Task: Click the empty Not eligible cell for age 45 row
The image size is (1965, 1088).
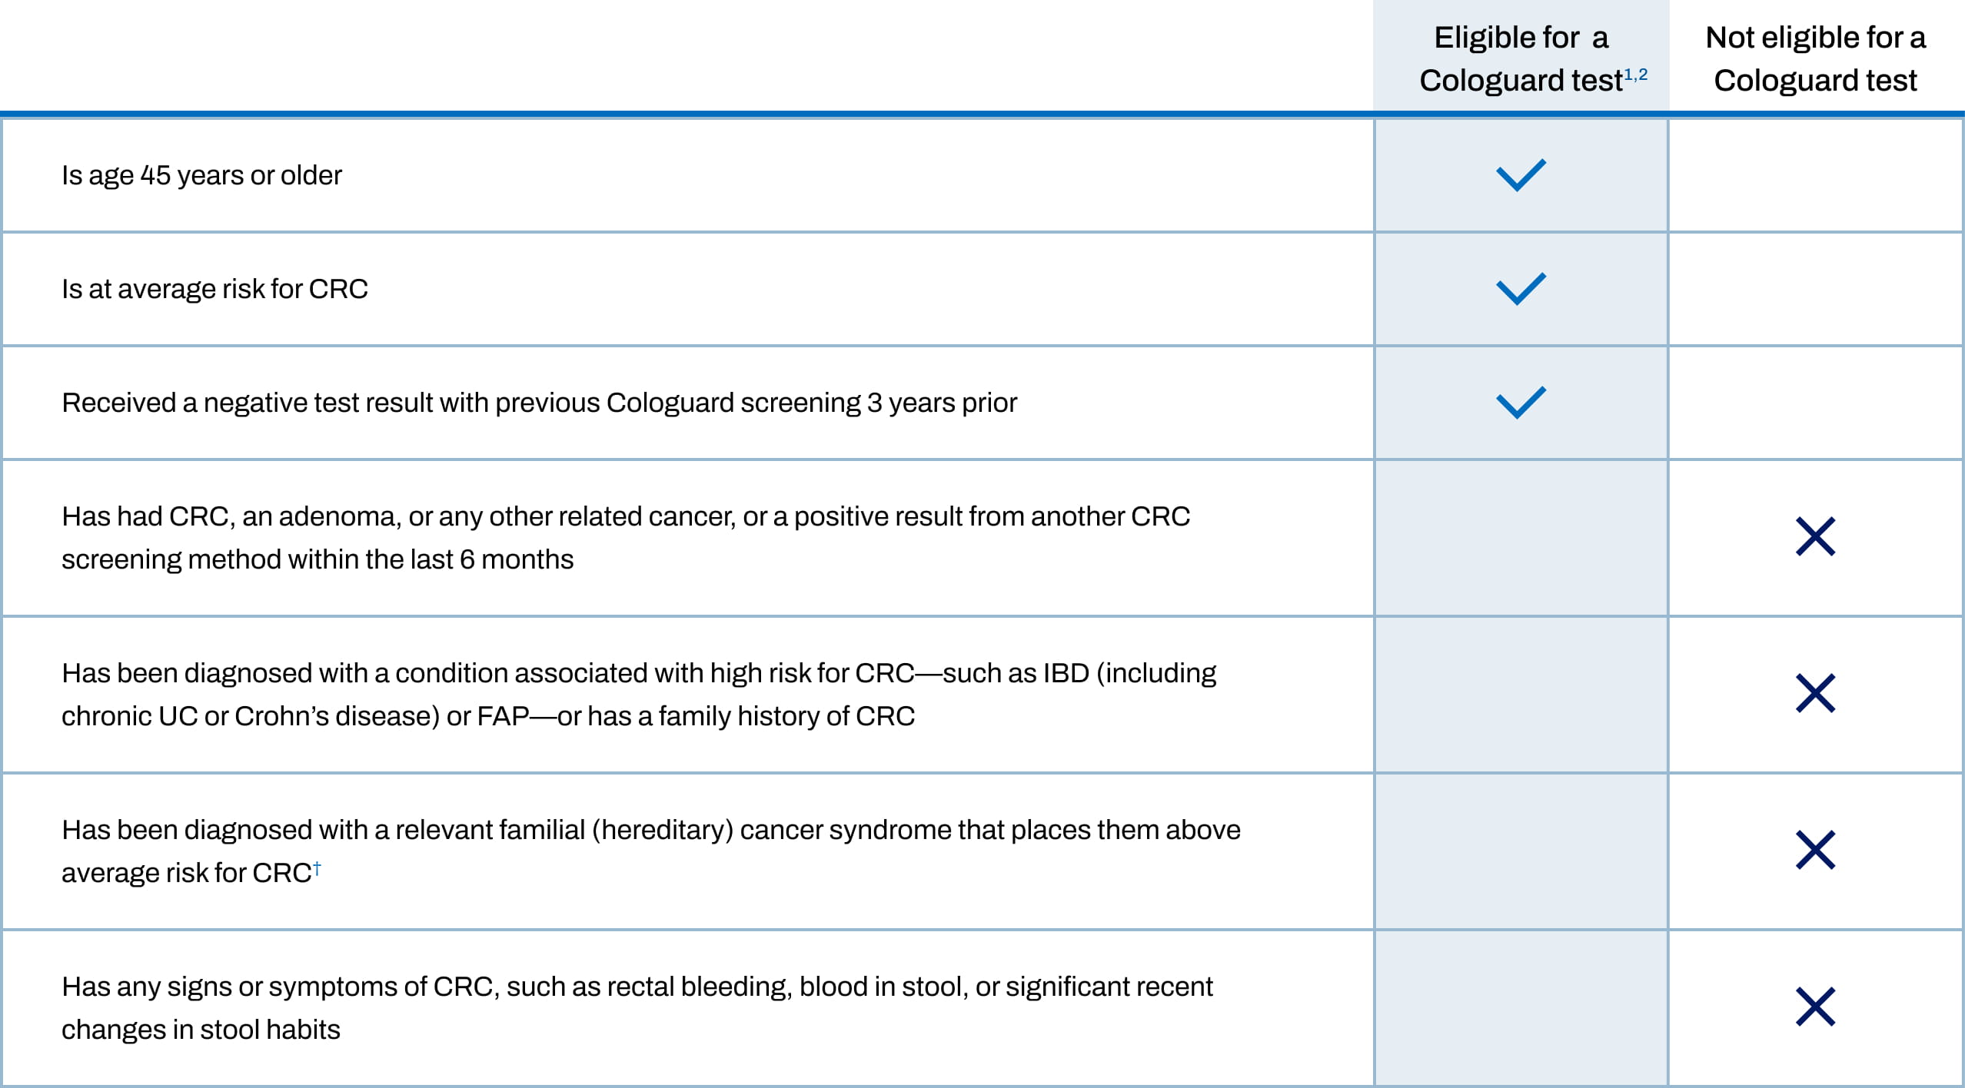Action: pos(1815,175)
